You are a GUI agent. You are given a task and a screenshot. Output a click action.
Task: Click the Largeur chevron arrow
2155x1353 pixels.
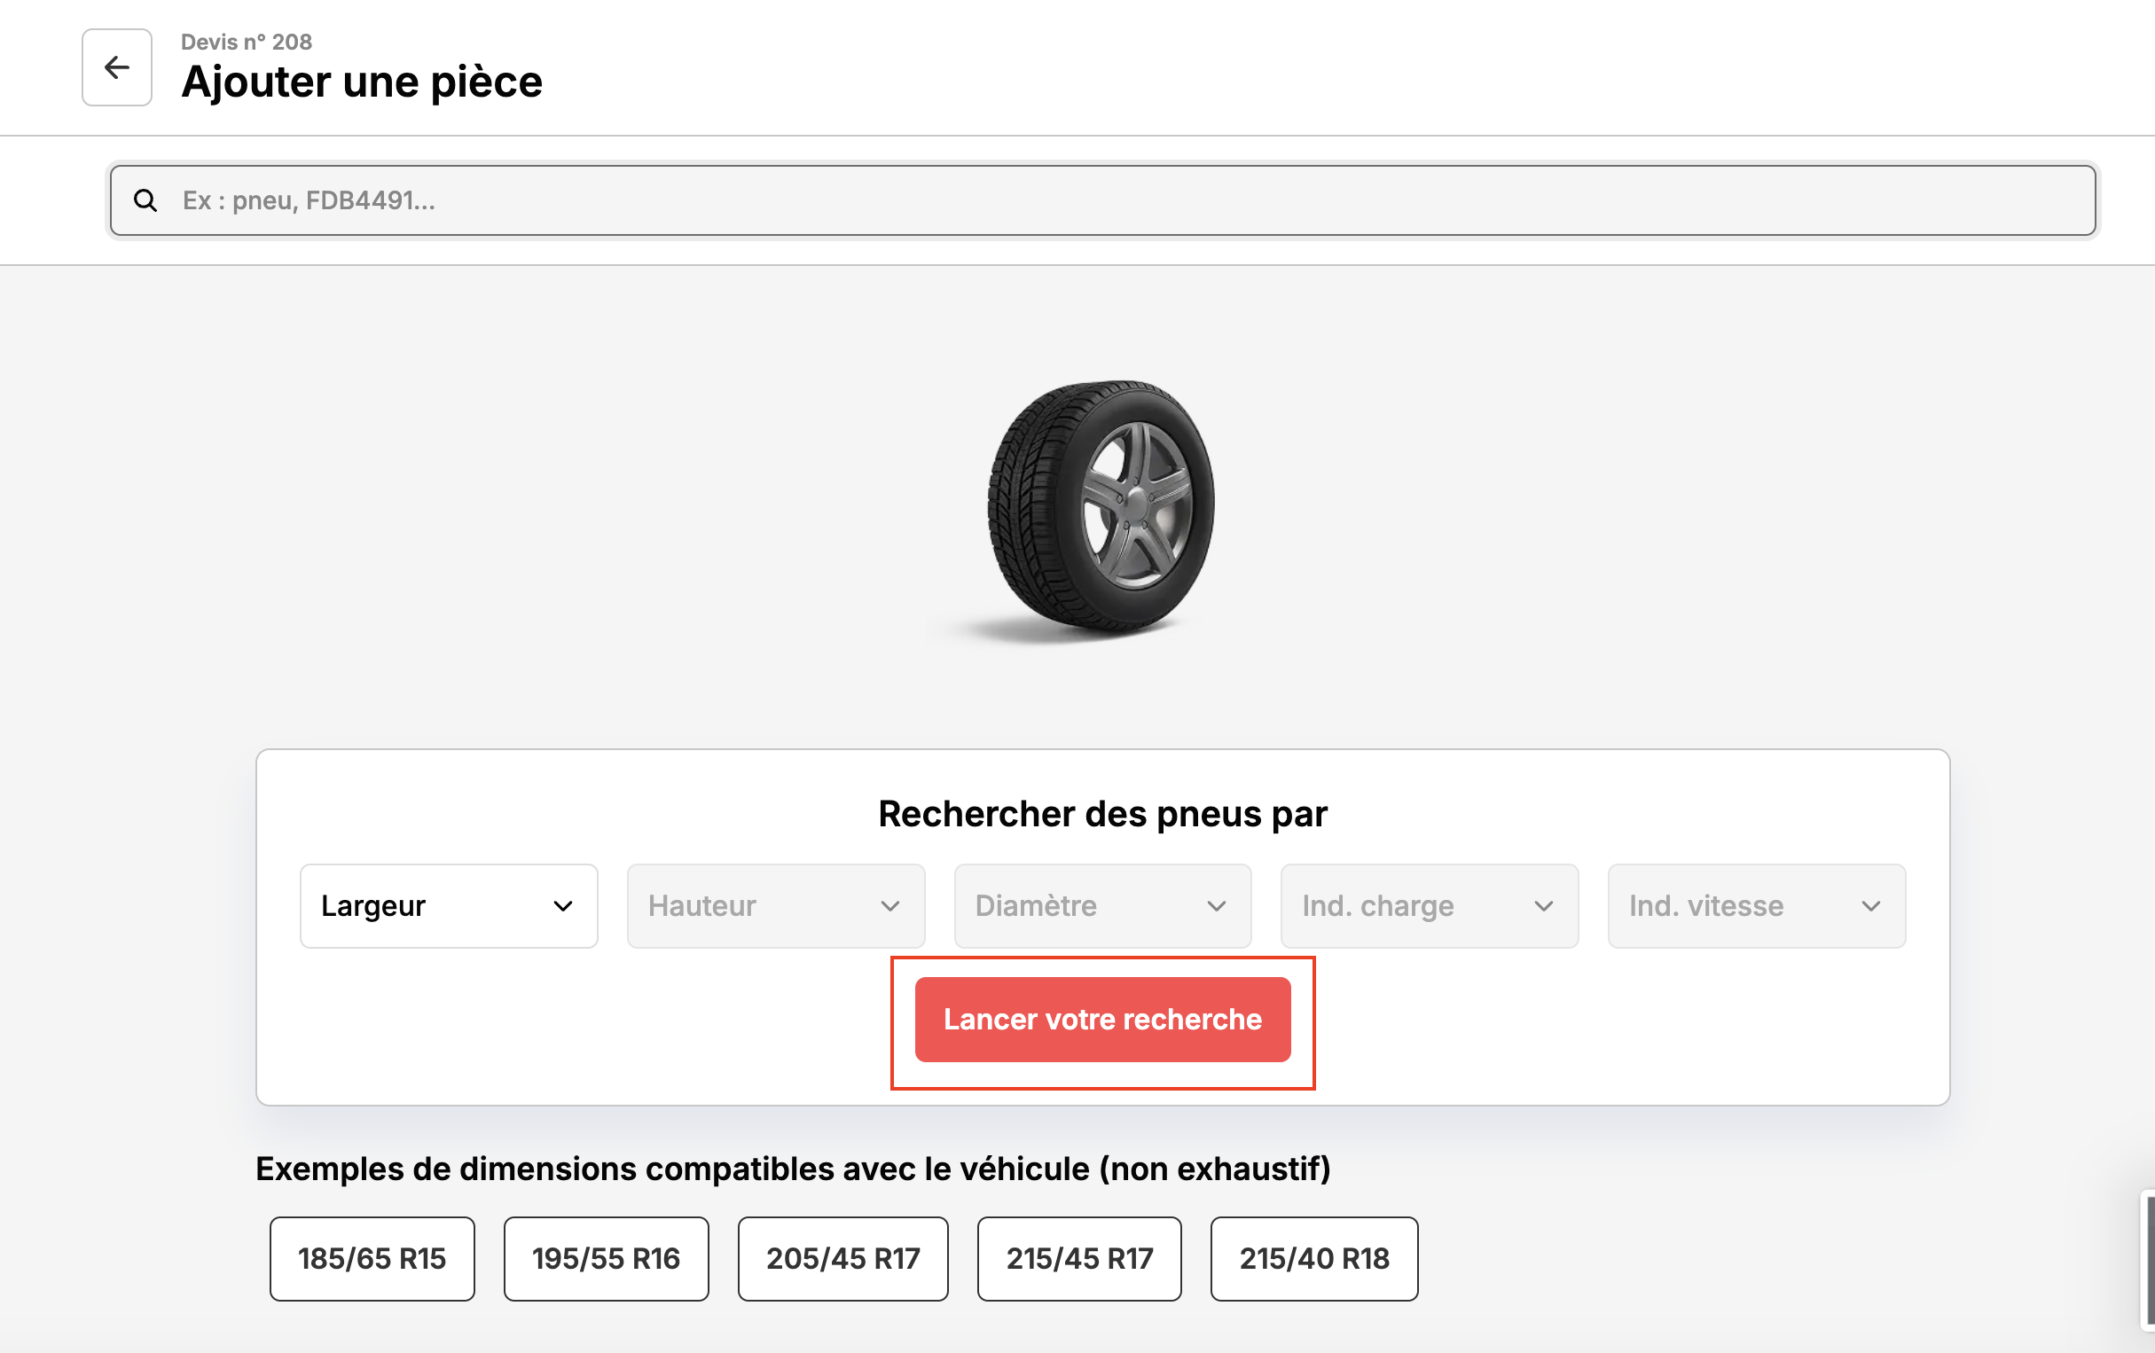tap(563, 906)
